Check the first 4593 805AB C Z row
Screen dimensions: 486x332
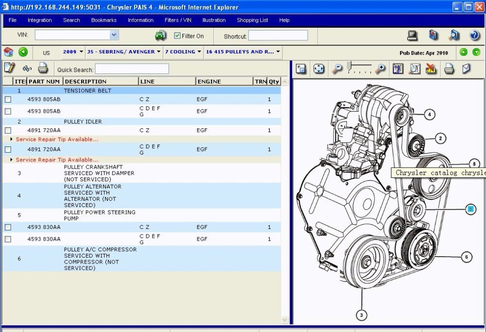coord(8,100)
